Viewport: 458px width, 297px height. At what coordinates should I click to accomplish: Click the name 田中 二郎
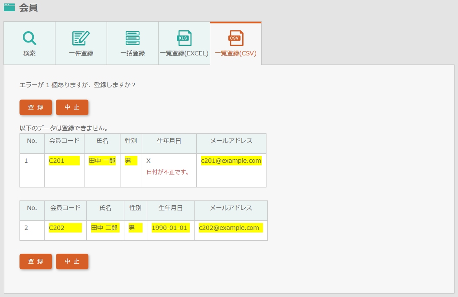[104, 228]
